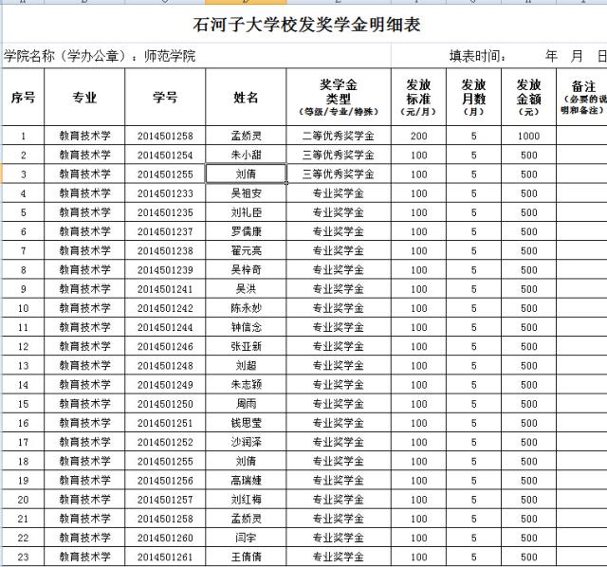The width and height of the screenshot is (607, 567).
Task: Click 孟娇灵 in row 21
Action: [x=246, y=519]
